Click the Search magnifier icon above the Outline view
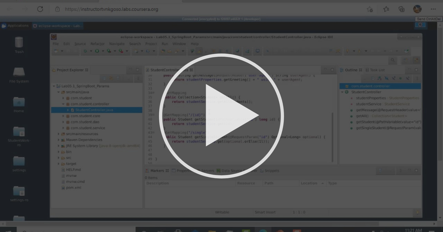 click(393, 60)
